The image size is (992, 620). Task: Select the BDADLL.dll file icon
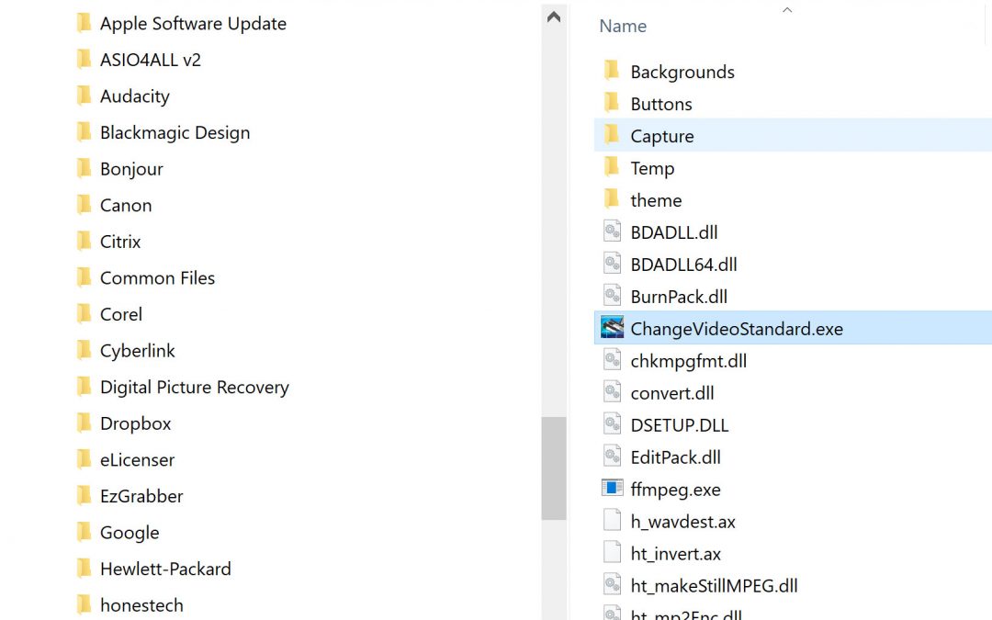[612, 232]
